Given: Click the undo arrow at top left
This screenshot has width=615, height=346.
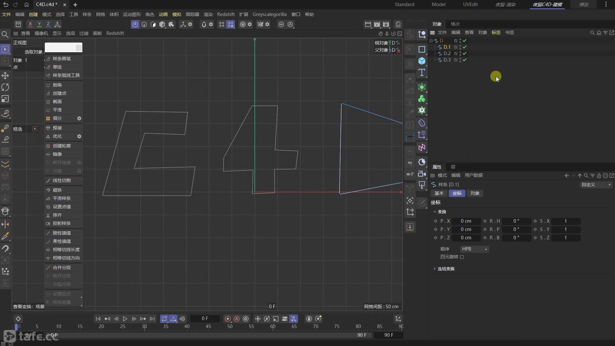Looking at the screenshot, I should [x=5, y=4].
